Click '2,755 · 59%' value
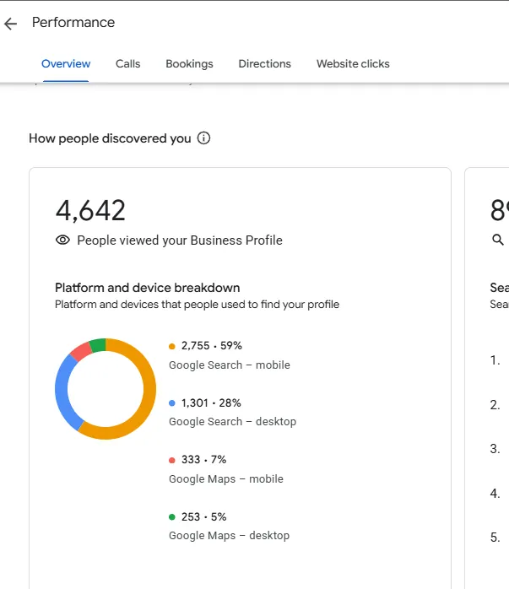Viewport: 509px width, 589px height. pos(212,346)
